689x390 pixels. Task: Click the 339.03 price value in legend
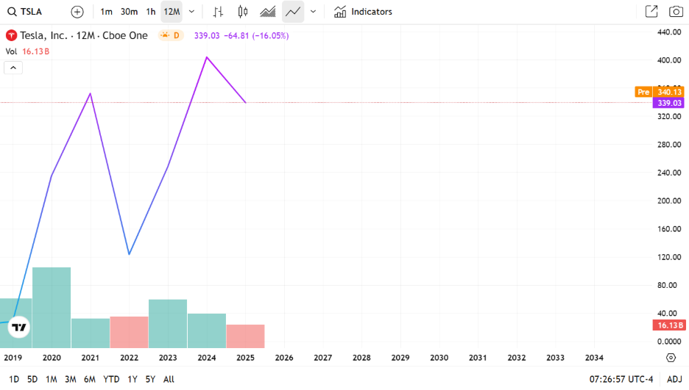click(x=207, y=36)
